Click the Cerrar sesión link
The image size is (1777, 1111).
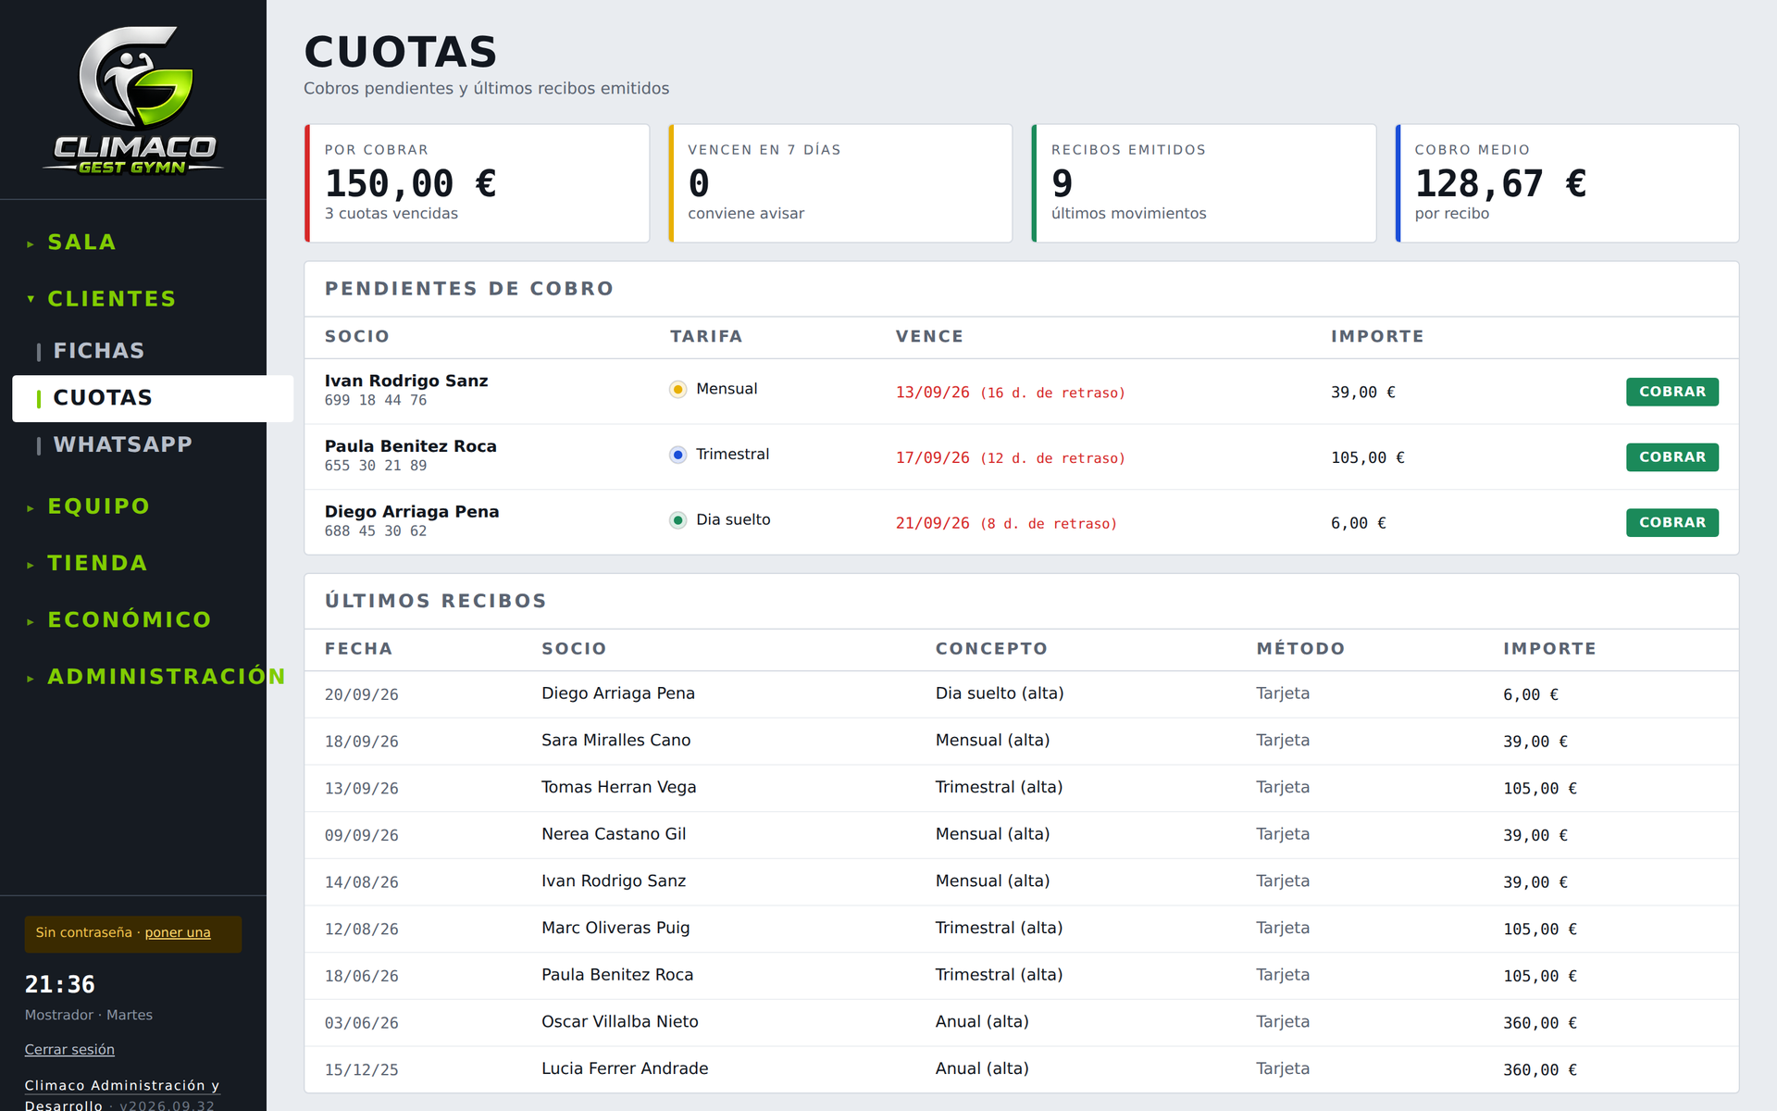(69, 1049)
